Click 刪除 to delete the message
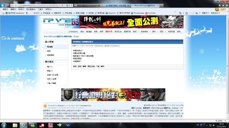229x128 pixels. click(x=102, y=66)
